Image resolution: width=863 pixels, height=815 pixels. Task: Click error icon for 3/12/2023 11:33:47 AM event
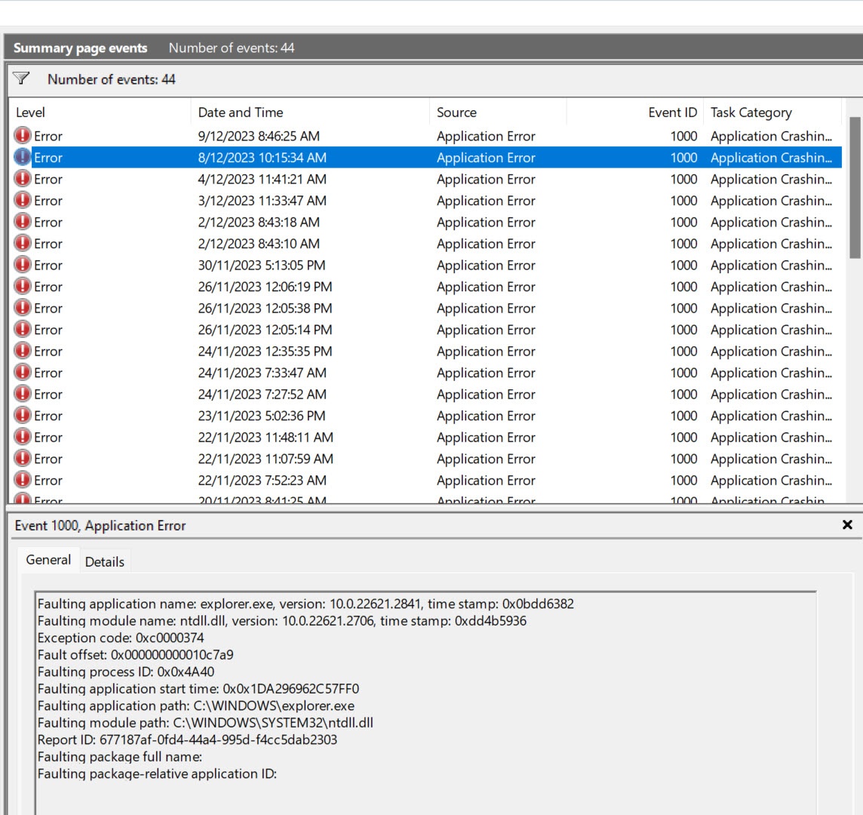click(x=23, y=200)
